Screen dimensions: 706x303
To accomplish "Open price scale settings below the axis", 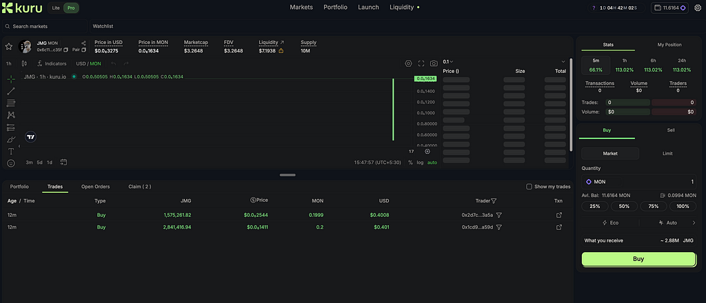I will (x=427, y=151).
